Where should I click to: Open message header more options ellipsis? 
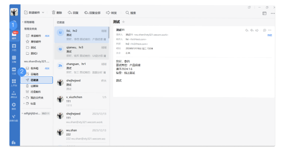270,30
